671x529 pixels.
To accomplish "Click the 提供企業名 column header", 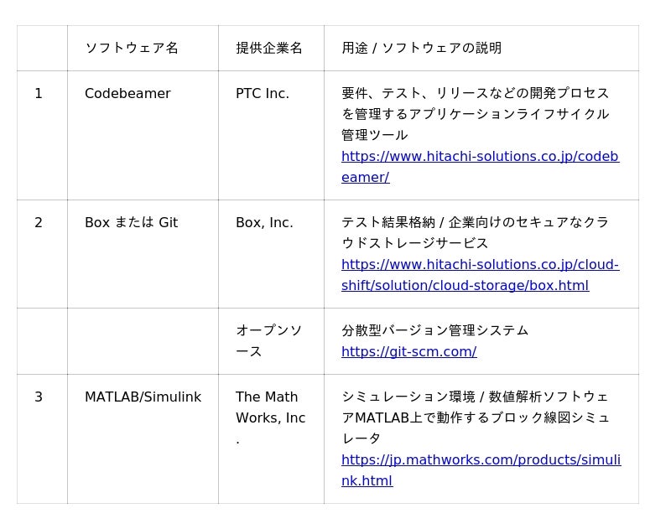I will 269,49.
